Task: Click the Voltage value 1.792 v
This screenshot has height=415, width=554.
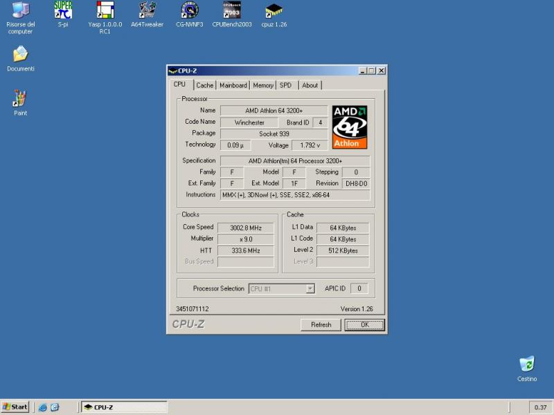Action: point(310,145)
